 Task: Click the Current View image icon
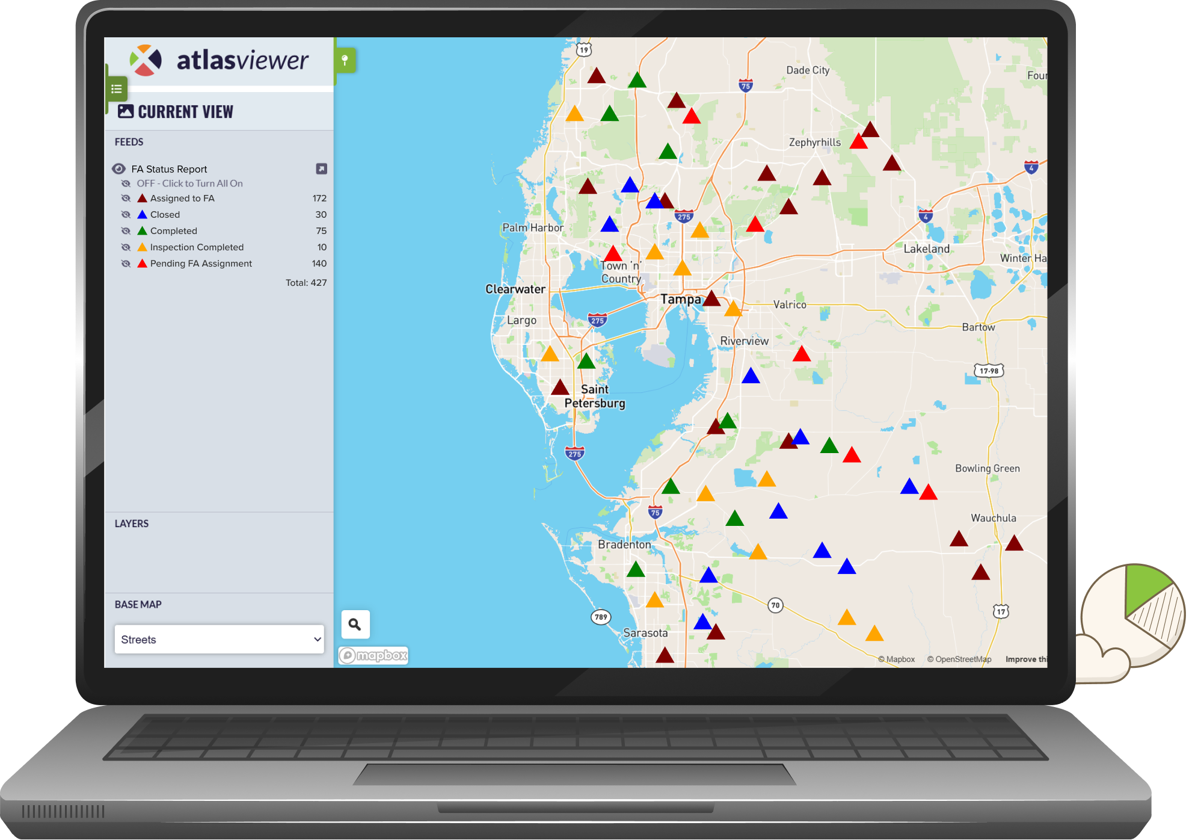pos(126,111)
